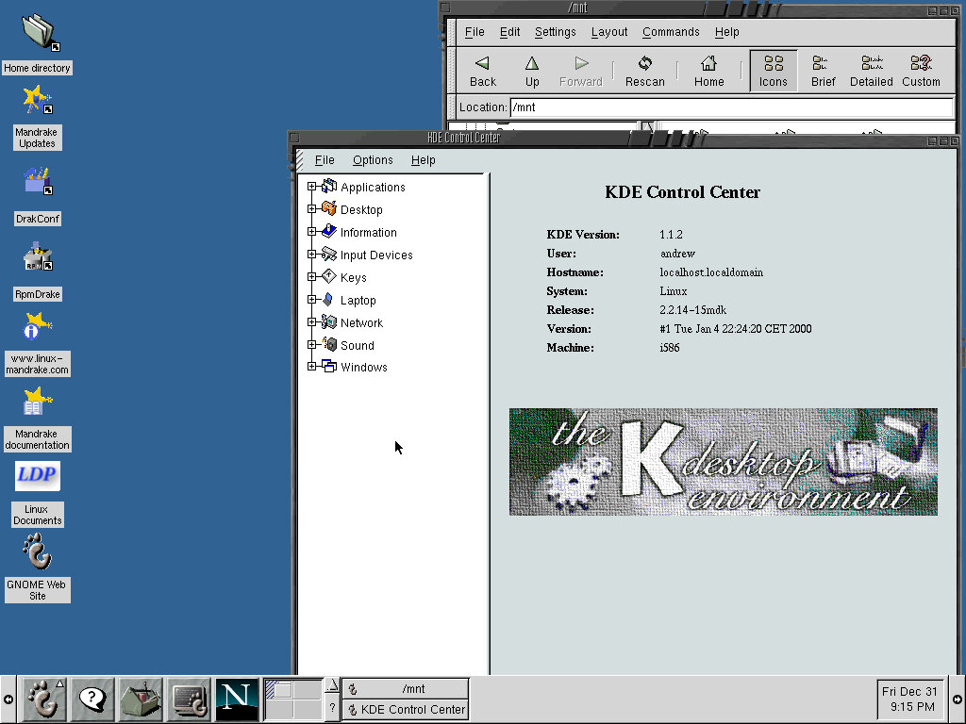Open the terminal icon in the panel
The image size is (966, 724).
(189, 699)
